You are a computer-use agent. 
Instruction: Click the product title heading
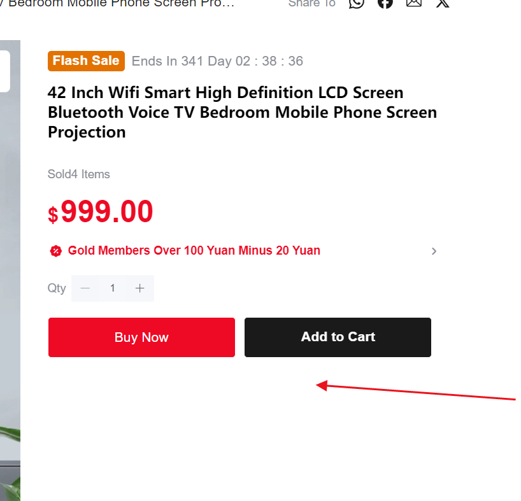click(242, 112)
